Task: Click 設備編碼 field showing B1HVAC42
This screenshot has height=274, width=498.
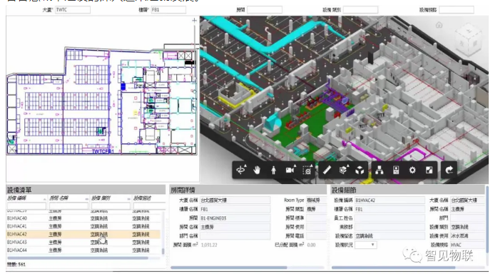Action: (x=390, y=201)
